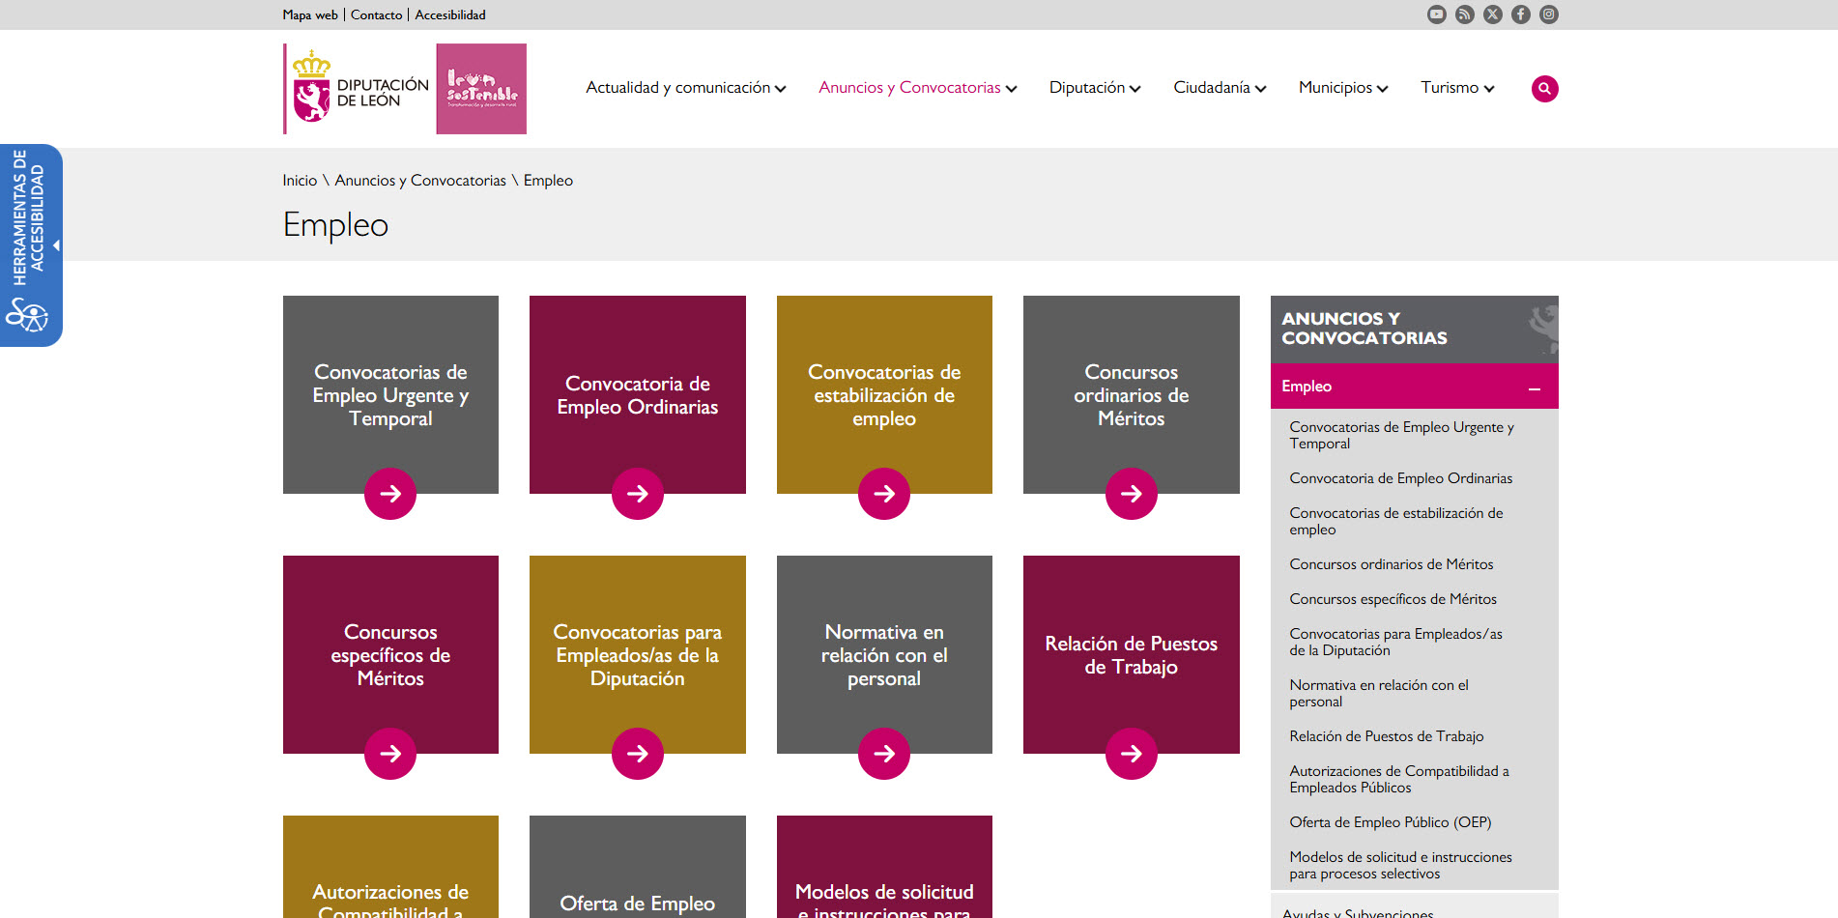This screenshot has height=918, width=1838.
Task: Expand the Municipios navigation dropdown
Action: click(1342, 88)
